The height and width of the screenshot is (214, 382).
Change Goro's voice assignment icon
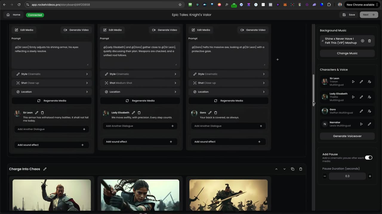[x=369, y=111]
